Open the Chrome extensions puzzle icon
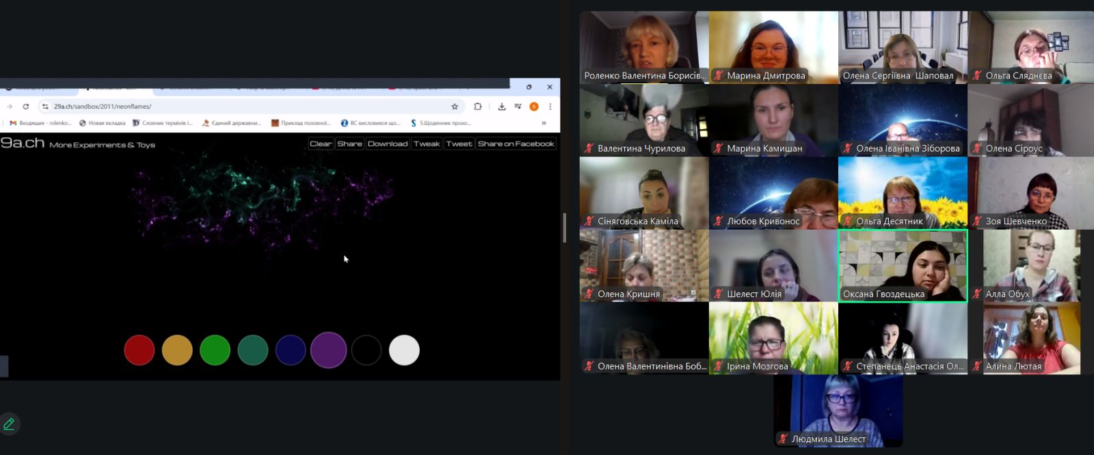The height and width of the screenshot is (455, 1094). tap(477, 107)
